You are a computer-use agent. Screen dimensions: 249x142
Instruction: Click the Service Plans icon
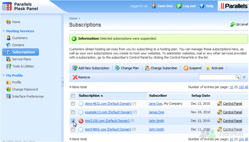click(x=8, y=59)
